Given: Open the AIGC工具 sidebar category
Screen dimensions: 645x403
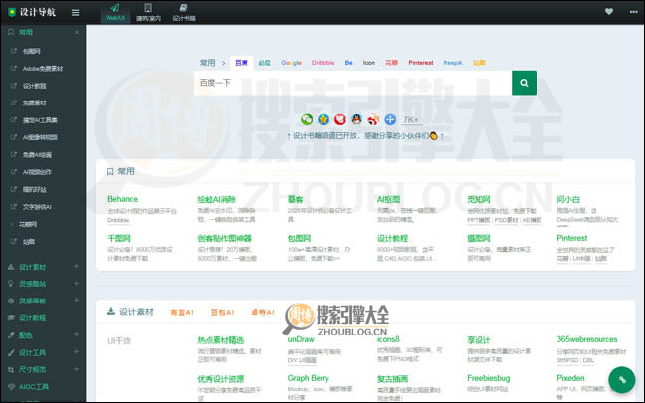Looking at the screenshot, I should click(34, 386).
